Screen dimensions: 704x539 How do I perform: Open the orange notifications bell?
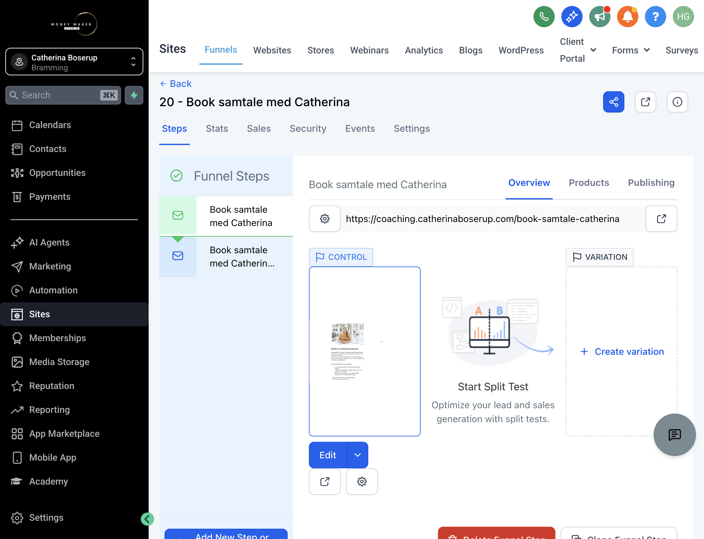click(627, 17)
